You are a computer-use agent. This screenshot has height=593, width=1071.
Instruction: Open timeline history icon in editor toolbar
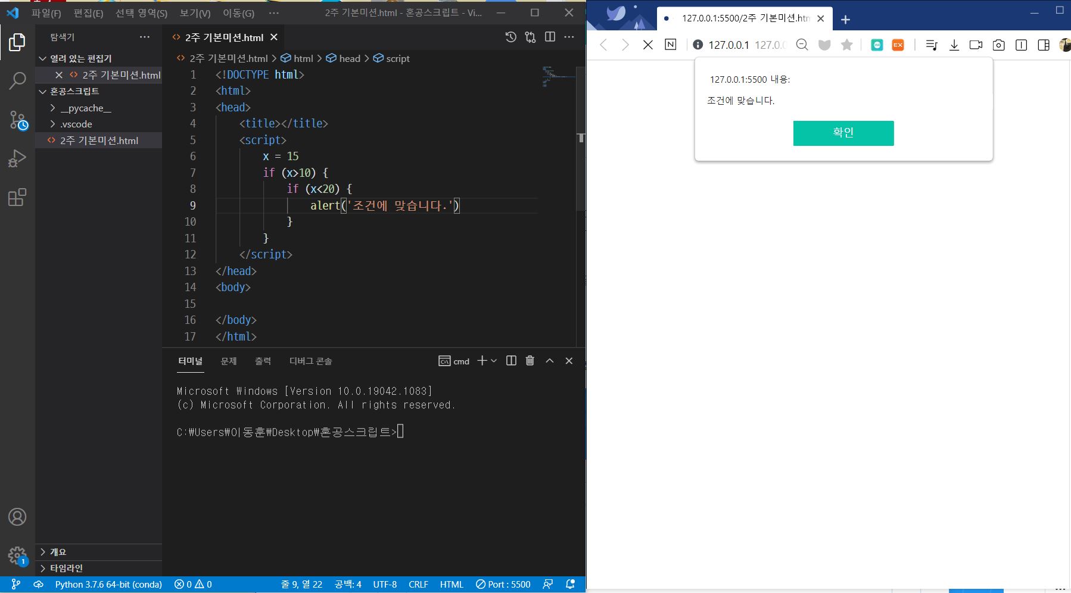click(510, 37)
